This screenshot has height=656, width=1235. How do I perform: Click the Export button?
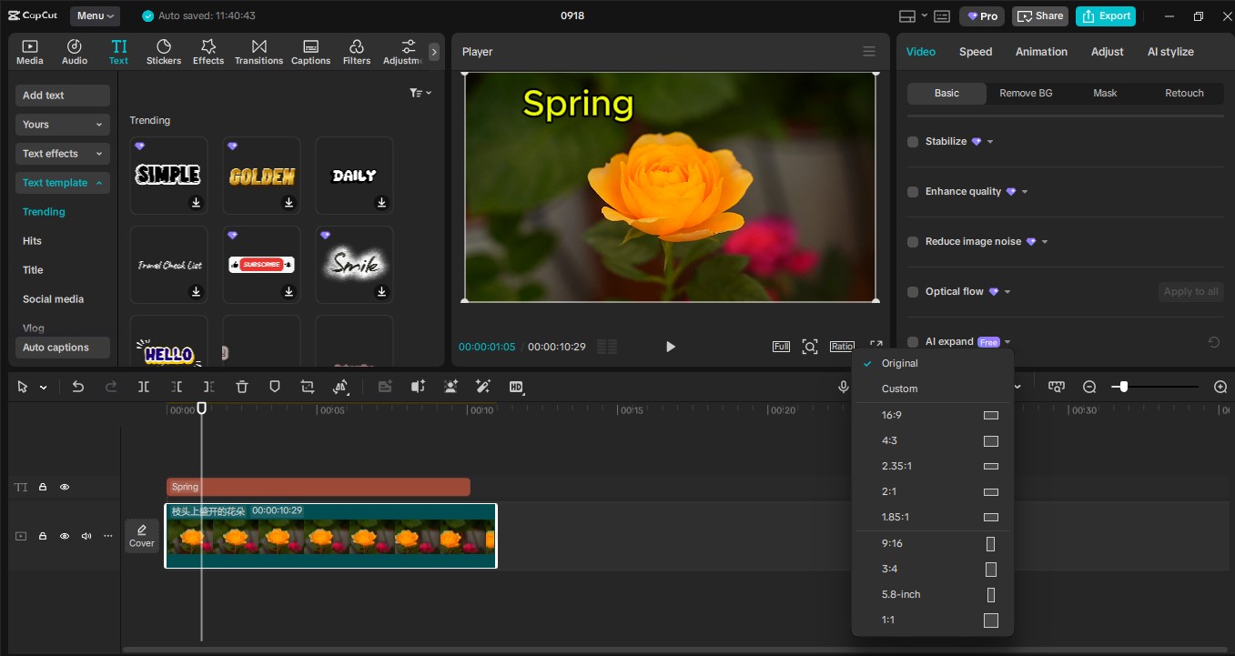tap(1105, 15)
